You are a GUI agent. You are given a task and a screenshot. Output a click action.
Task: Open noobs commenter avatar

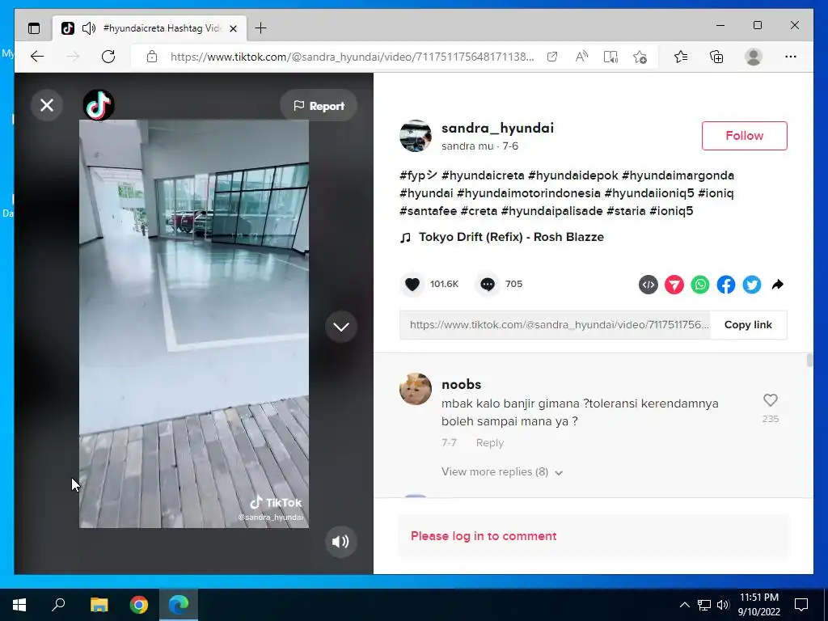tap(416, 389)
